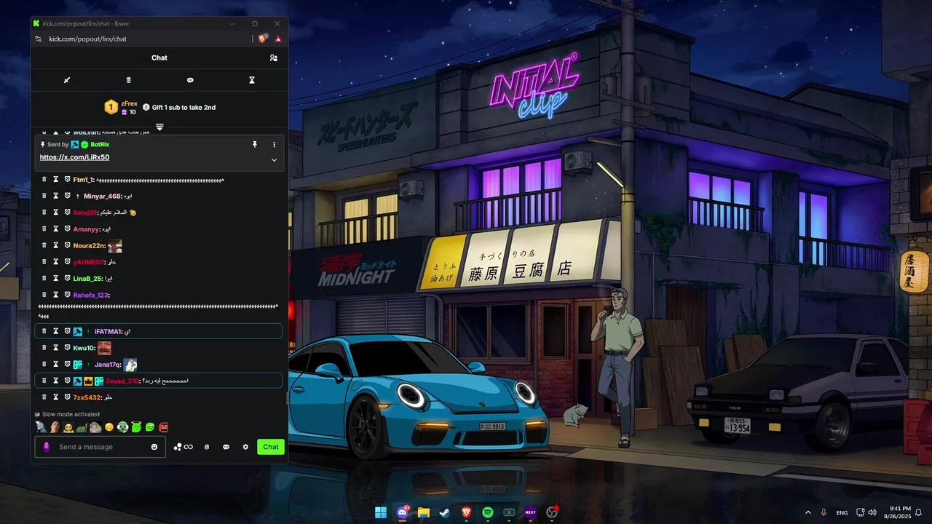Click username Zeyad_Z10 in chat
The image size is (932, 524).
(122, 381)
